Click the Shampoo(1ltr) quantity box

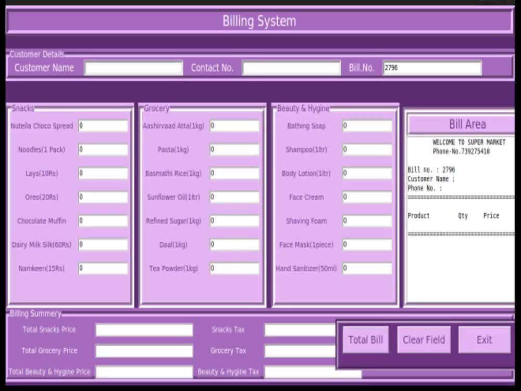(367, 150)
